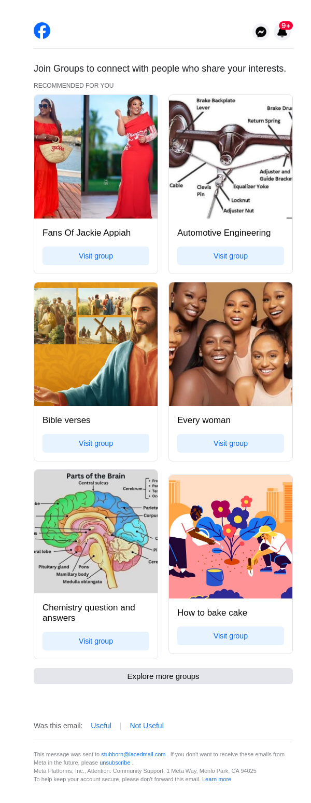The height and width of the screenshot is (803, 311).
Task: Open the Jesus collage group image
Action: [x=96, y=344]
